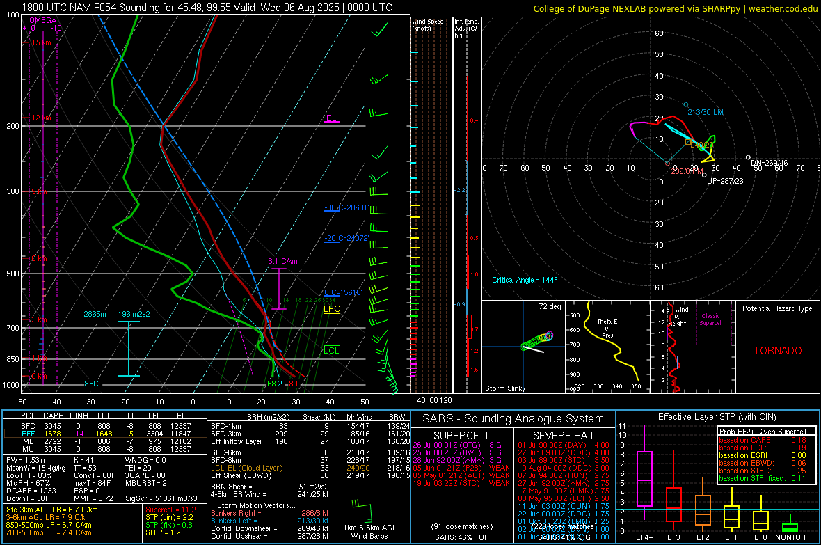Click the UP=287/26 Corfidi vector label
The height and width of the screenshot is (545, 821).
pos(725,181)
